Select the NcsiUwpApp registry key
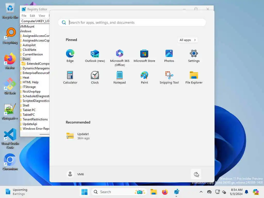The image size is (264, 198). coord(31,92)
